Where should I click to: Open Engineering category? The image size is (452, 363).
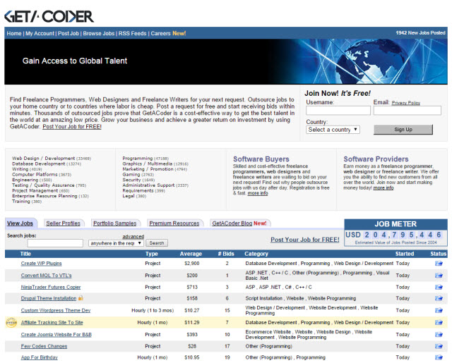[25, 180]
